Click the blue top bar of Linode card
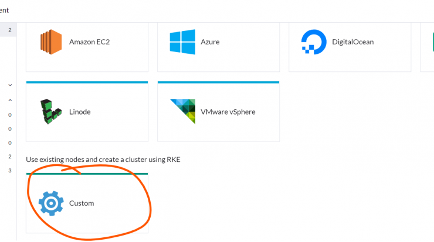The width and height of the screenshot is (434, 242). [87, 82]
